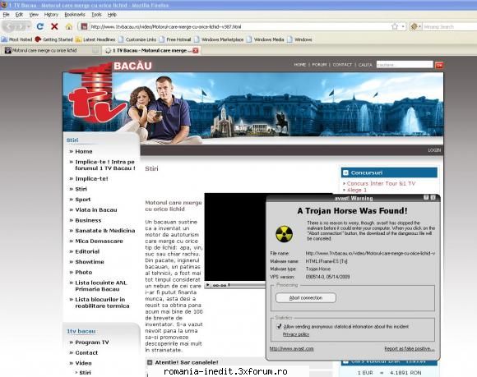Open the Video sidebar link
The width and height of the screenshot is (477, 377).
point(83,363)
